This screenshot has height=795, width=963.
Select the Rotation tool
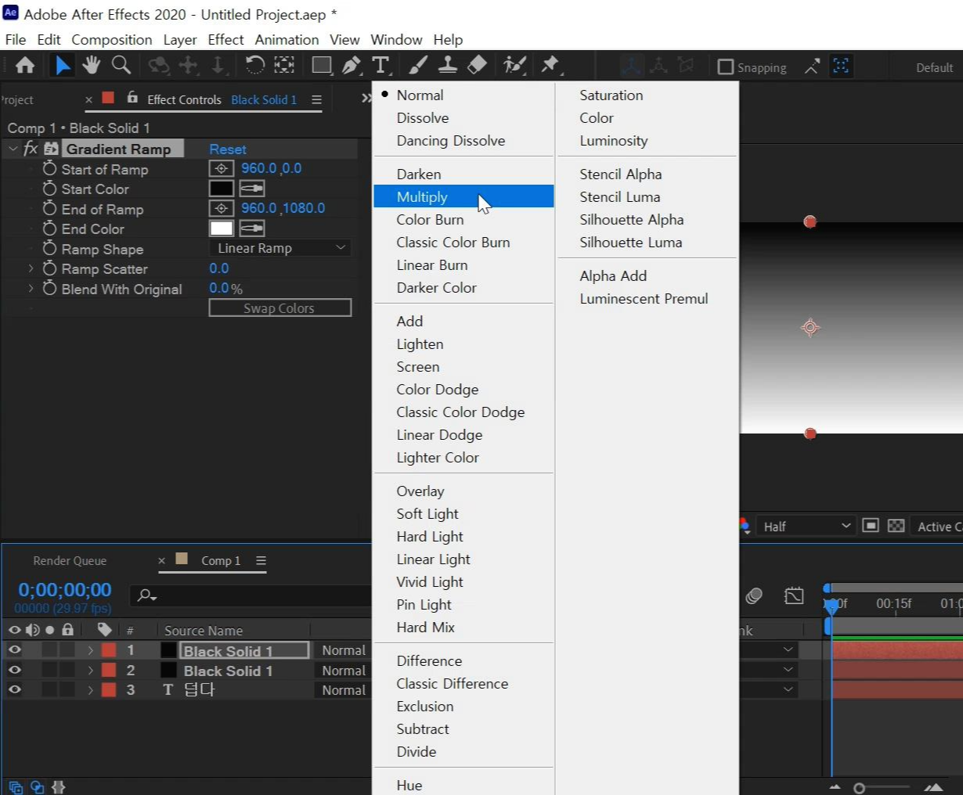(254, 66)
